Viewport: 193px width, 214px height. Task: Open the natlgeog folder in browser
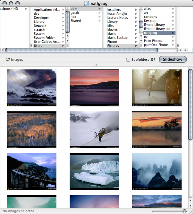click(159, 33)
